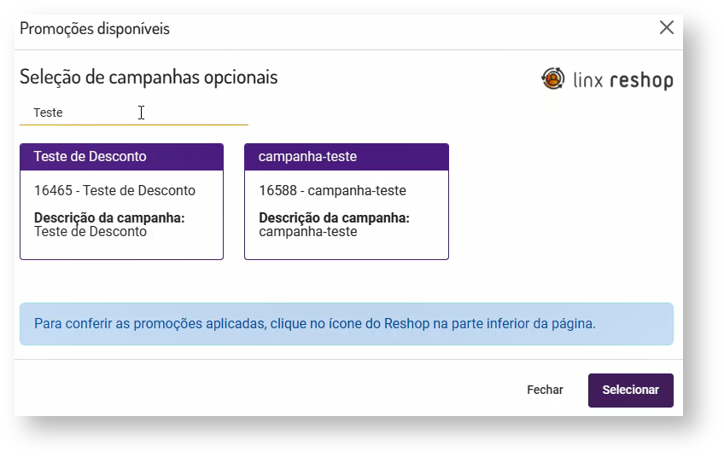Select the campanha-teste card header
724x457 pixels.
346,157
